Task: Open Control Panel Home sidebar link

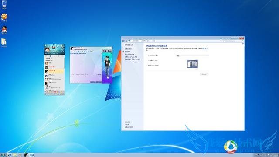Action: tap(129, 45)
